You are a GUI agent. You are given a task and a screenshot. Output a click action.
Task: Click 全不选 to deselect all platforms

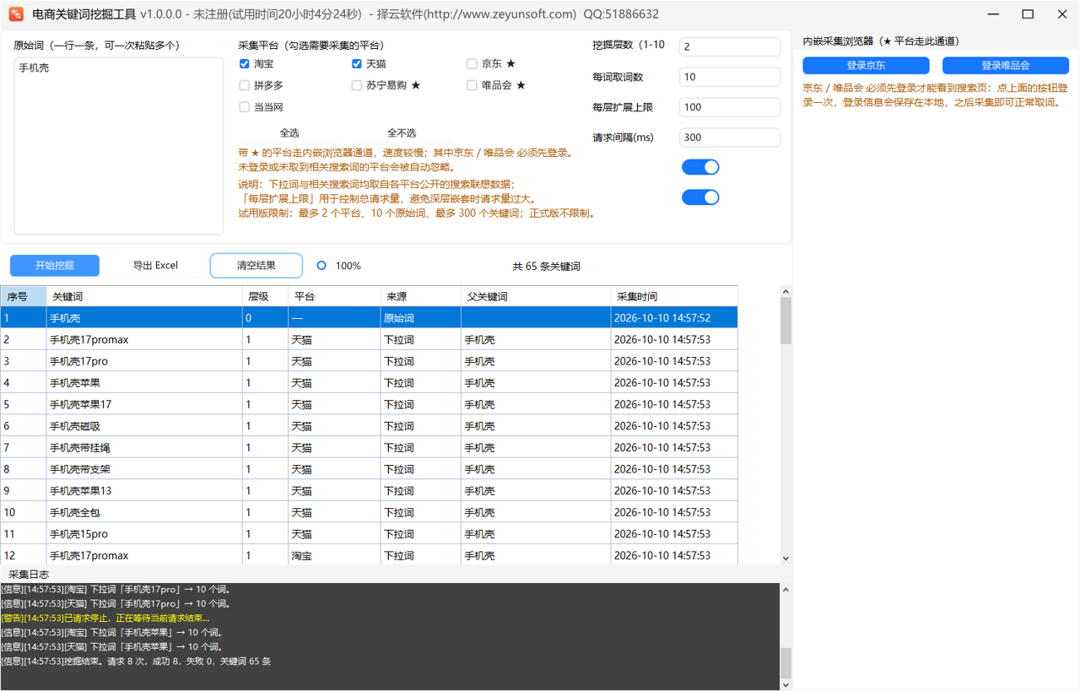pos(402,133)
